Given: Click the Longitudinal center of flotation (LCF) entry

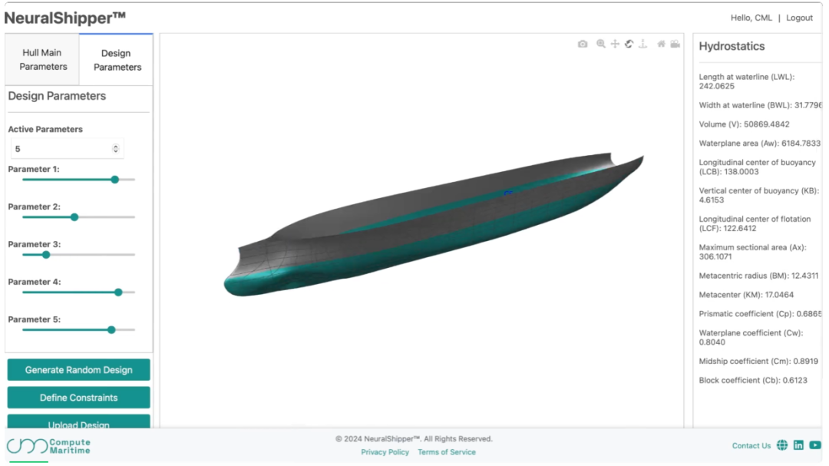Looking at the screenshot, I should (755, 223).
